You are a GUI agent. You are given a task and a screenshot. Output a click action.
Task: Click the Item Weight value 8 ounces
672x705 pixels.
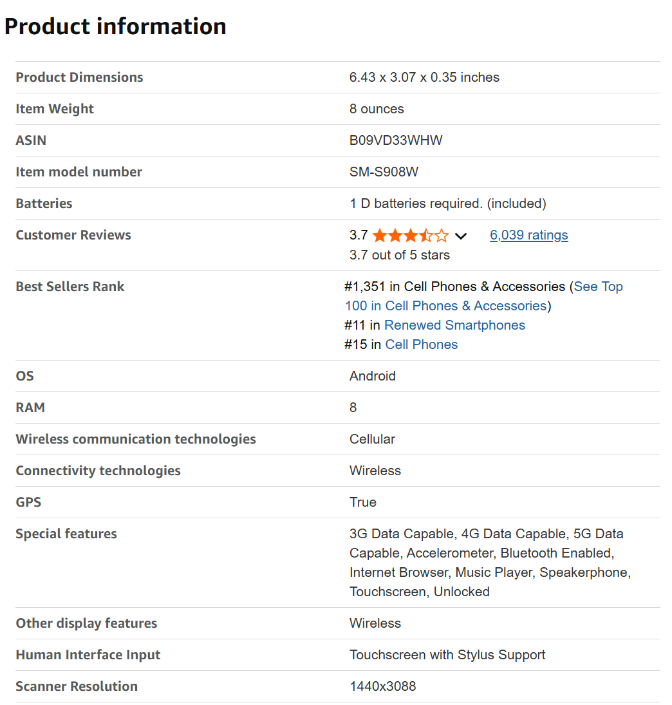(x=377, y=109)
